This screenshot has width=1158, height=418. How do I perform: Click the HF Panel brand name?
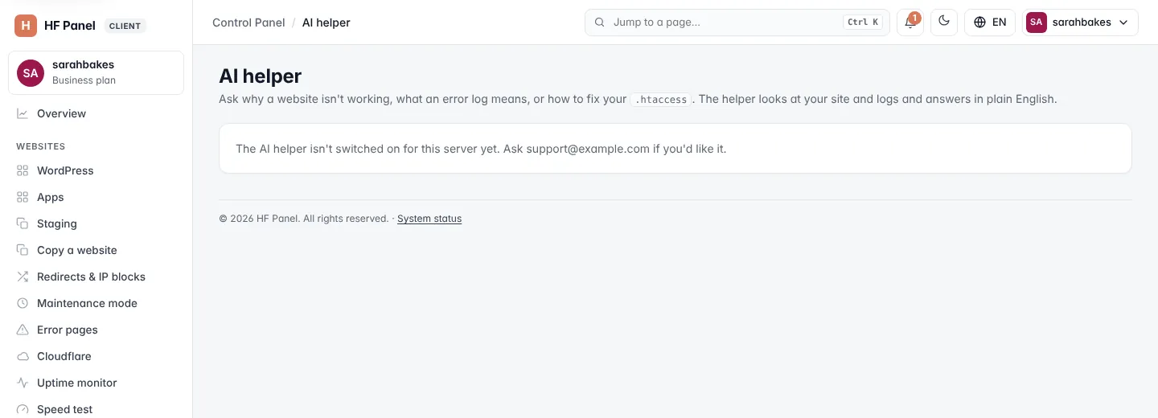point(70,26)
